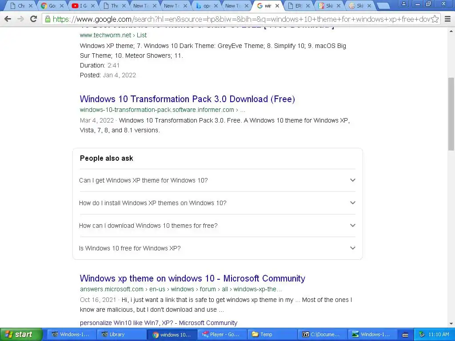The image size is (455, 341).
Task: Reload the Google search page
Action: 34,19
